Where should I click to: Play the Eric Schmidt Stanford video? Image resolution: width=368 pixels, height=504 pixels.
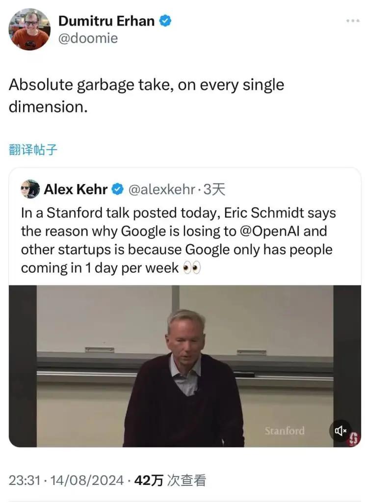tap(185, 366)
